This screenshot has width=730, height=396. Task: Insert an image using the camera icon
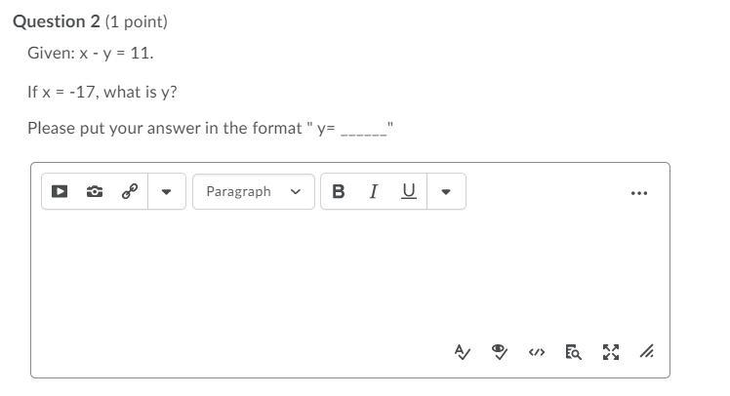[x=95, y=191]
